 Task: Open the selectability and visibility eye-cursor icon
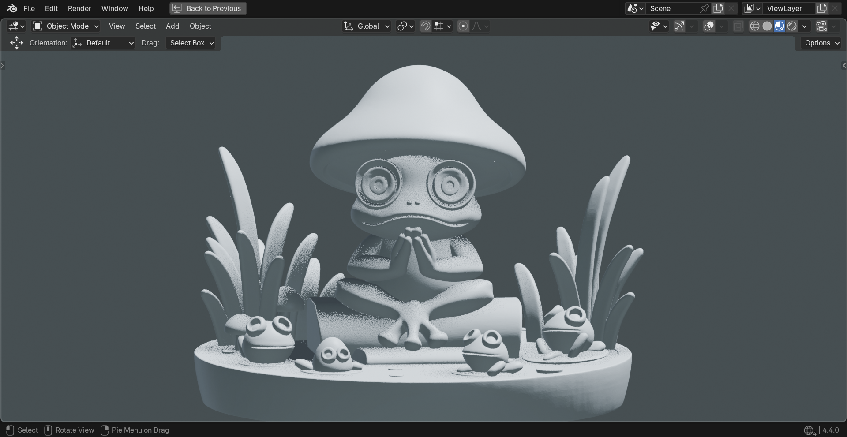click(x=659, y=26)
